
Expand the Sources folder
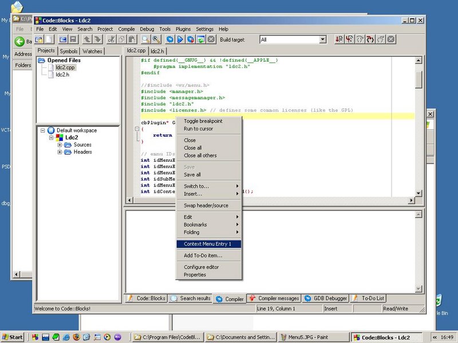[60, 145]
